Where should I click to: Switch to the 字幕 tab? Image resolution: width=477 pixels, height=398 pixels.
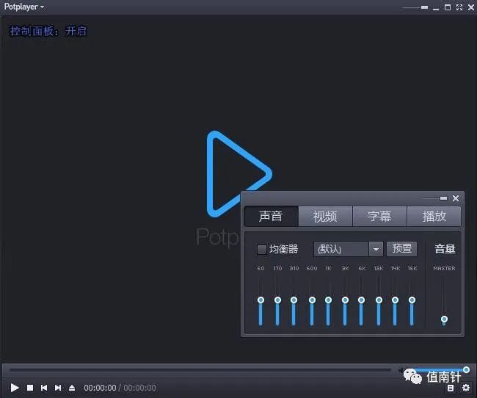pyautogui.click(x=379, y=216)
